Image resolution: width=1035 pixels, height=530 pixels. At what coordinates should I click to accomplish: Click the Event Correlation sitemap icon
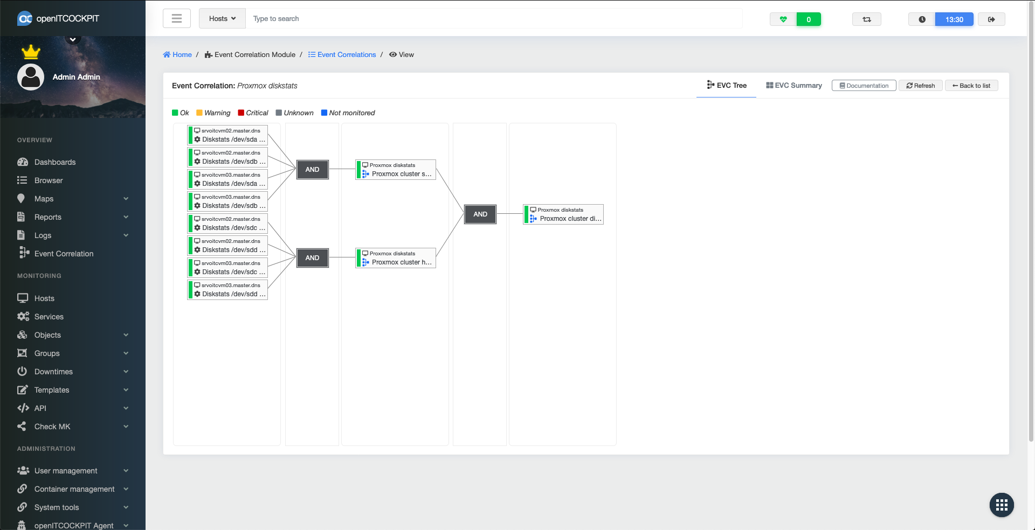click(x=24, y=253)
